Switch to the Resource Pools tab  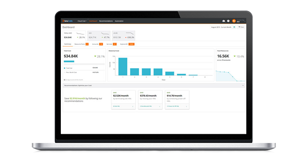(82, 44)
